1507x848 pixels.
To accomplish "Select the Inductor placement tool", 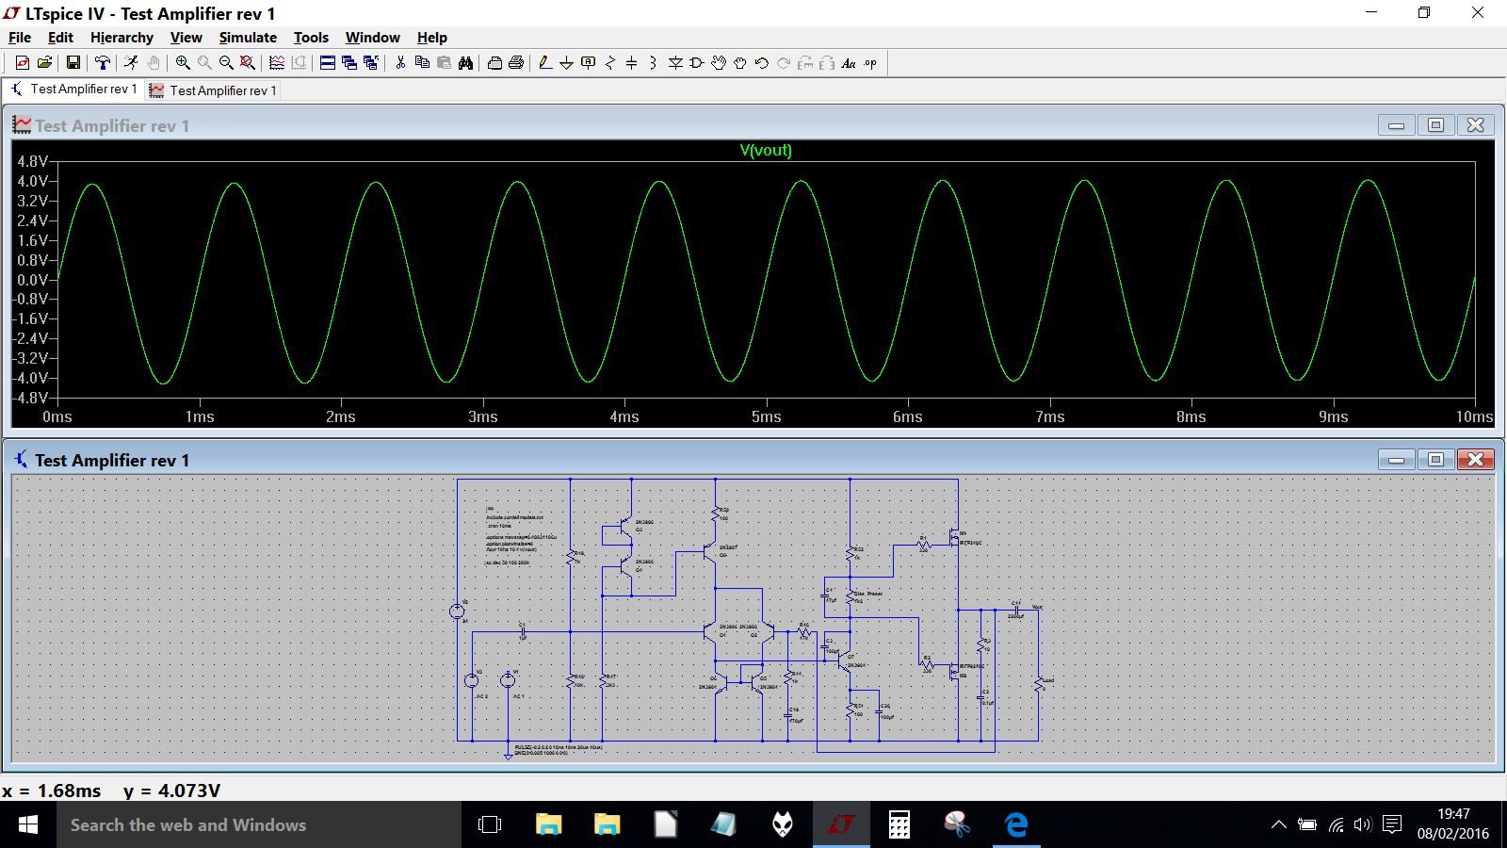I will [x=654, y=63].
